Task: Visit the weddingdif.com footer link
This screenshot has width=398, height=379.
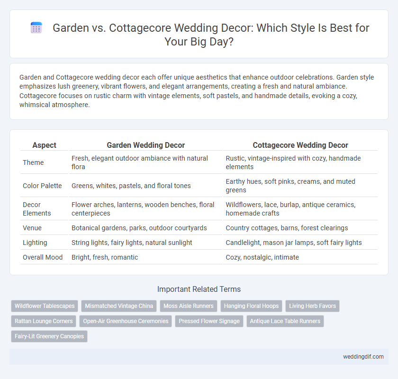Action: (363, 357)
